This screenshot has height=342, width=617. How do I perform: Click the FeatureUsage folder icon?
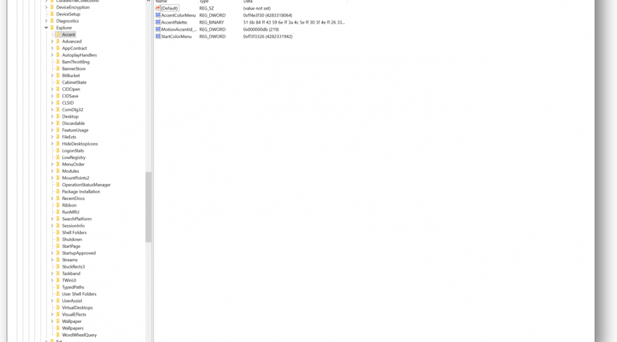58,130
